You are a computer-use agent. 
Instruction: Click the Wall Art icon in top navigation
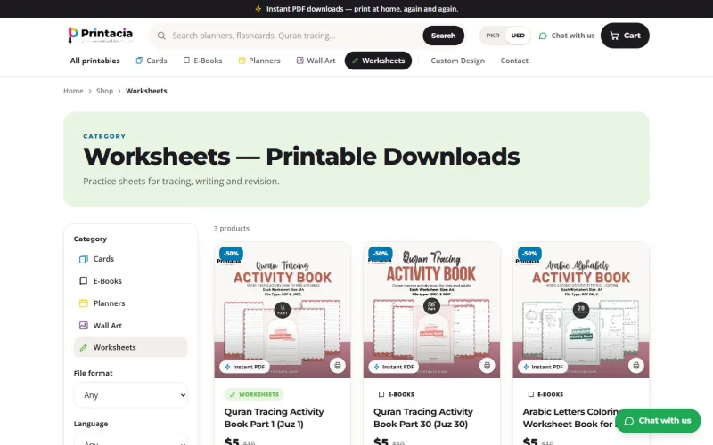pyautogui.click(x=299, y=61)
